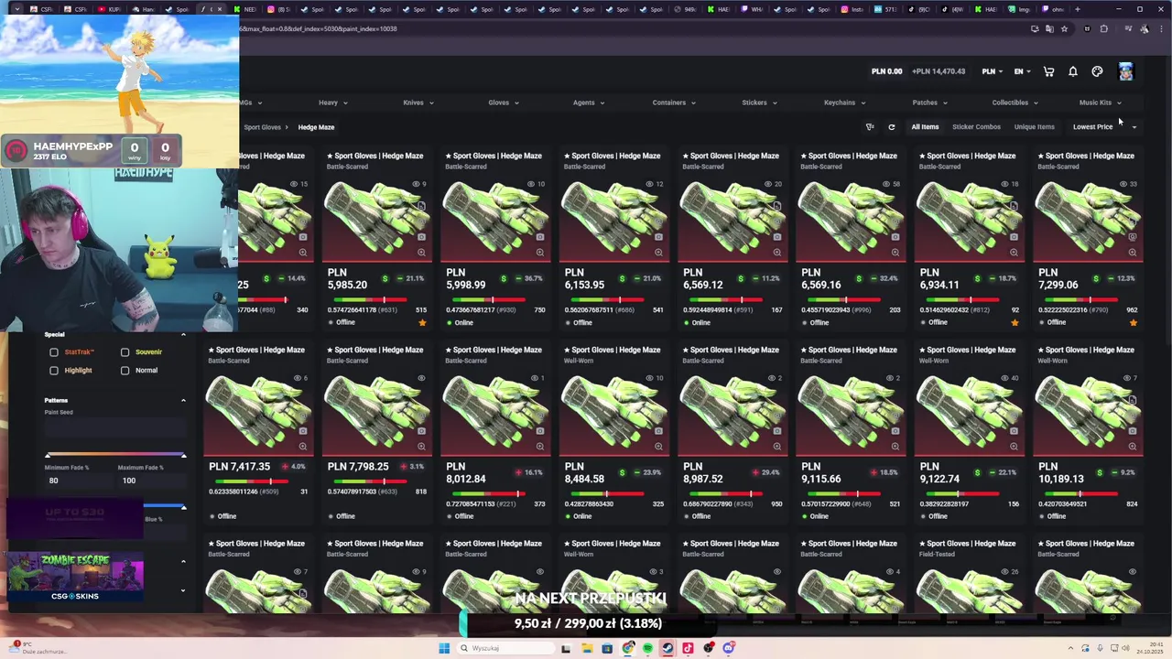
Task: Switch to the All Items tab
Action: click(925, 127)
